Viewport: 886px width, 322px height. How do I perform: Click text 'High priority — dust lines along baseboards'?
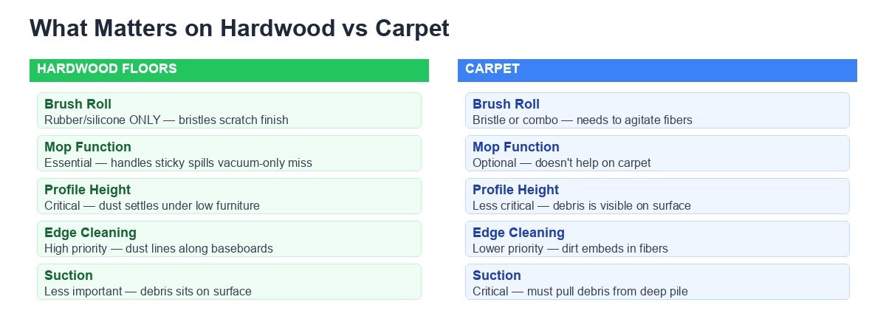click(x=159, y=248)
